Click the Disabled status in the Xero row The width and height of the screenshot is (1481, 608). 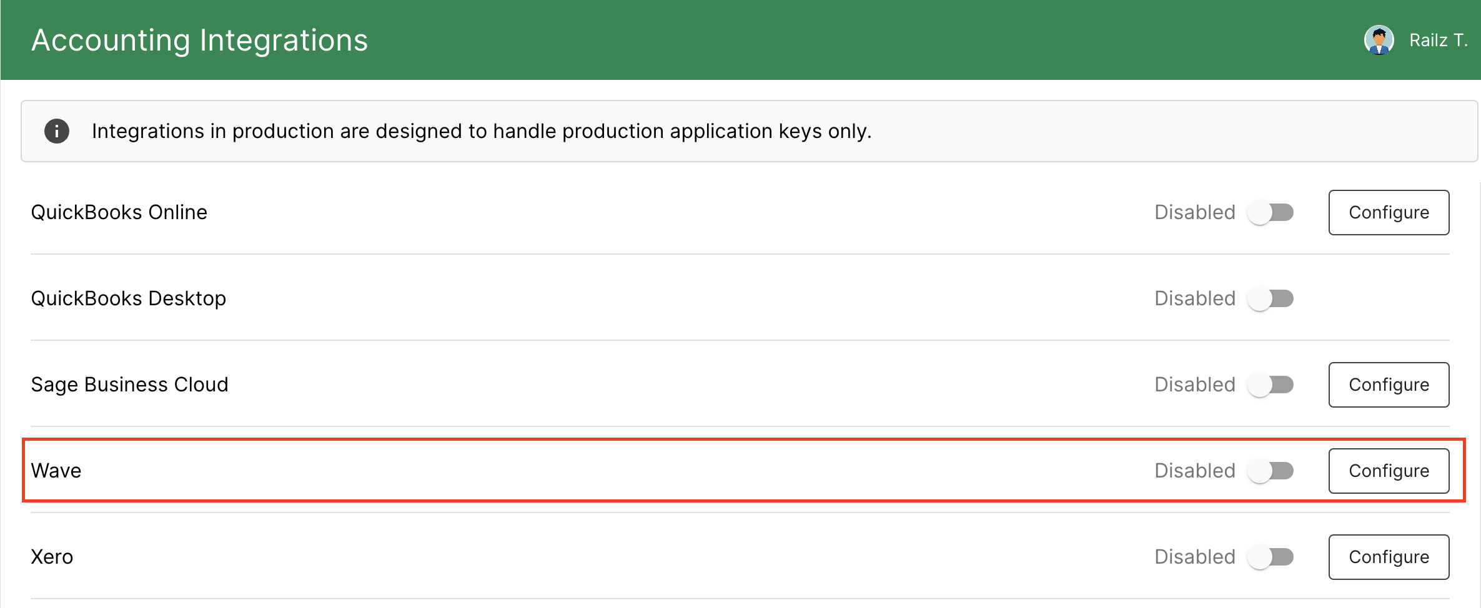pos(1195,557)
